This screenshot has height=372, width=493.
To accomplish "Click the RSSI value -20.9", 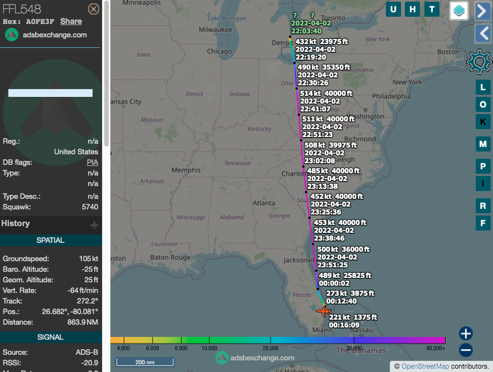I will (x=90, y=363).
